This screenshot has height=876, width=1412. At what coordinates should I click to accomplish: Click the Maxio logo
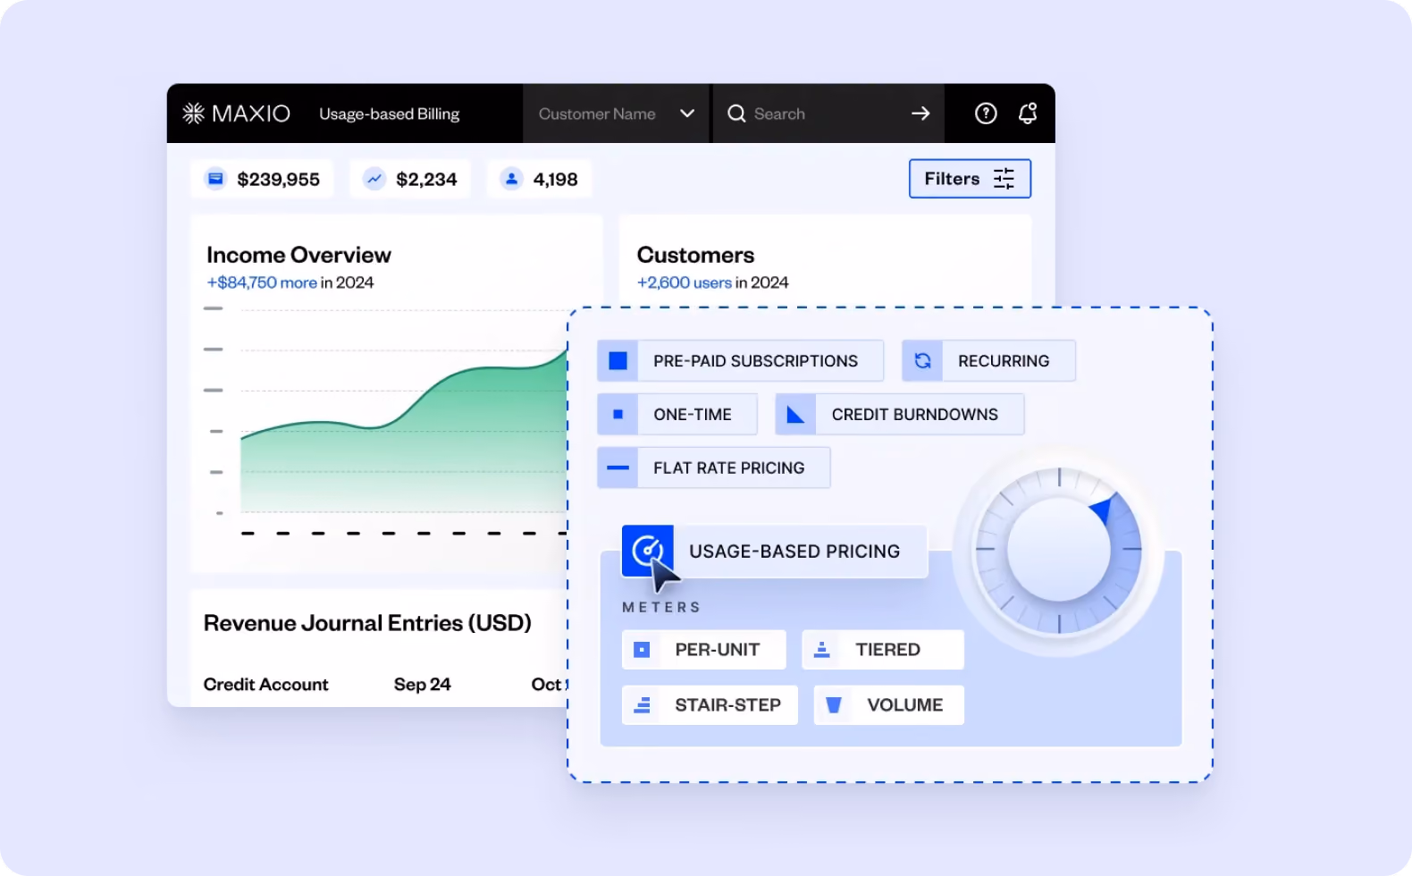pyautogui.click(x=236, y=114)
